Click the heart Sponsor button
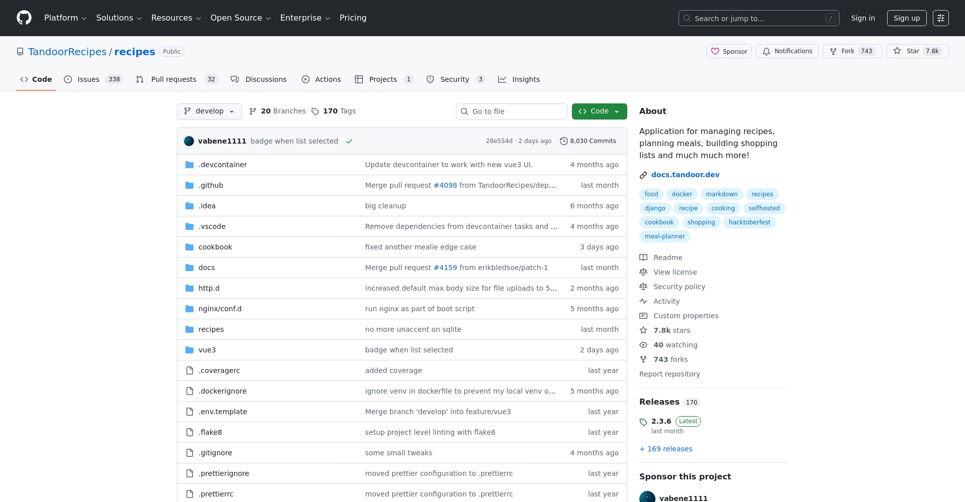This screenshot has height=502, width=965. (729, 51)
